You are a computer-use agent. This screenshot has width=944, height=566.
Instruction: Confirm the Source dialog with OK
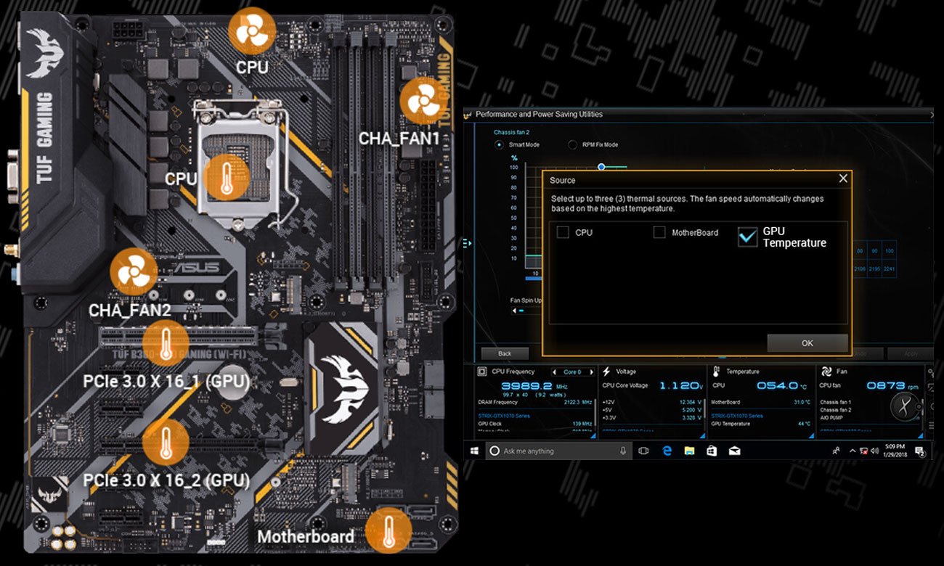pos(807,343)
